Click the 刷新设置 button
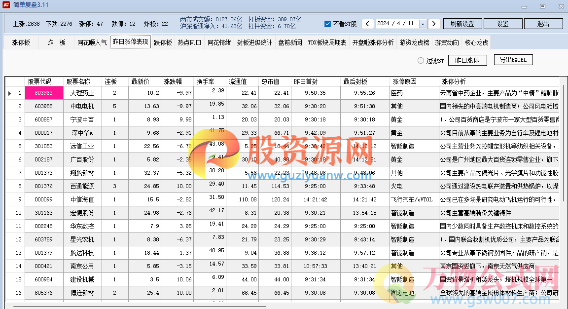Screen dimensions: 568x309 462,24
